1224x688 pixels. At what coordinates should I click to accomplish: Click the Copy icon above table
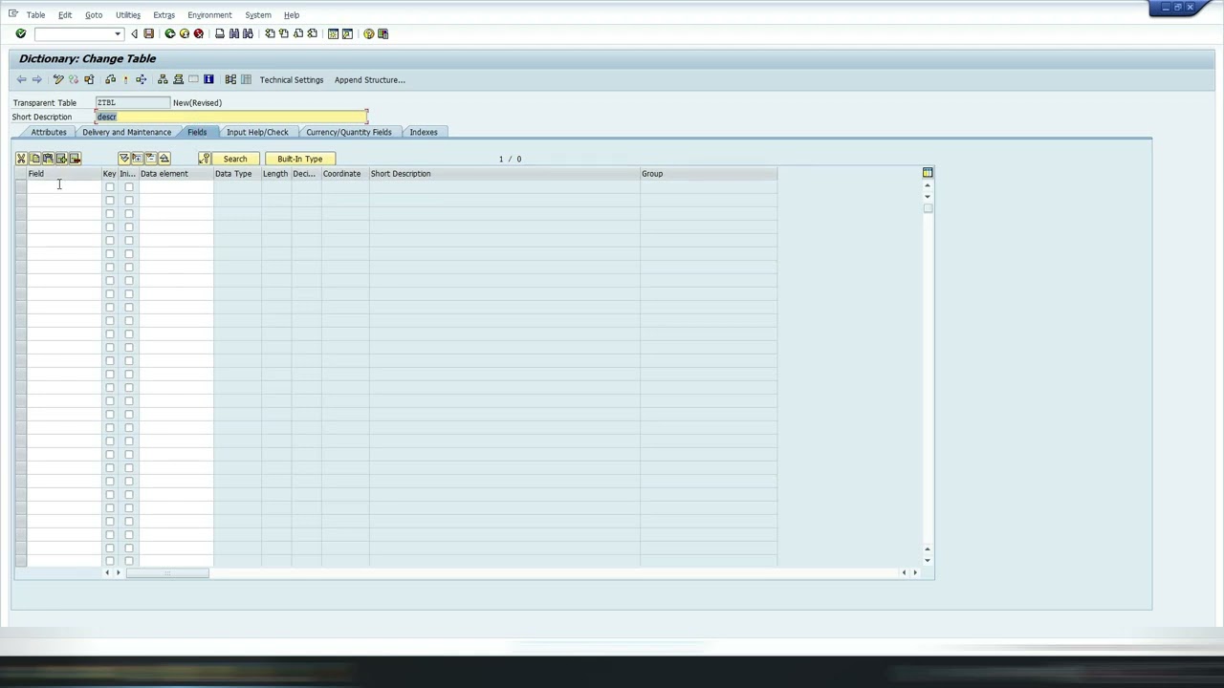coord(34,159)
